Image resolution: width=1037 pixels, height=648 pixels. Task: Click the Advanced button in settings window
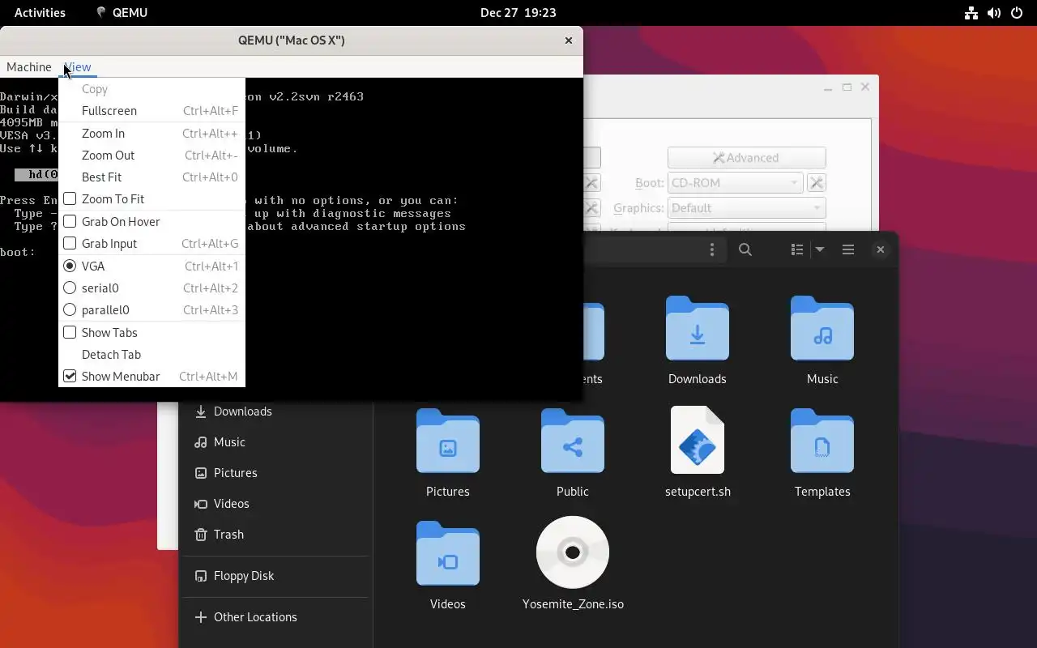tap(746, 158)
